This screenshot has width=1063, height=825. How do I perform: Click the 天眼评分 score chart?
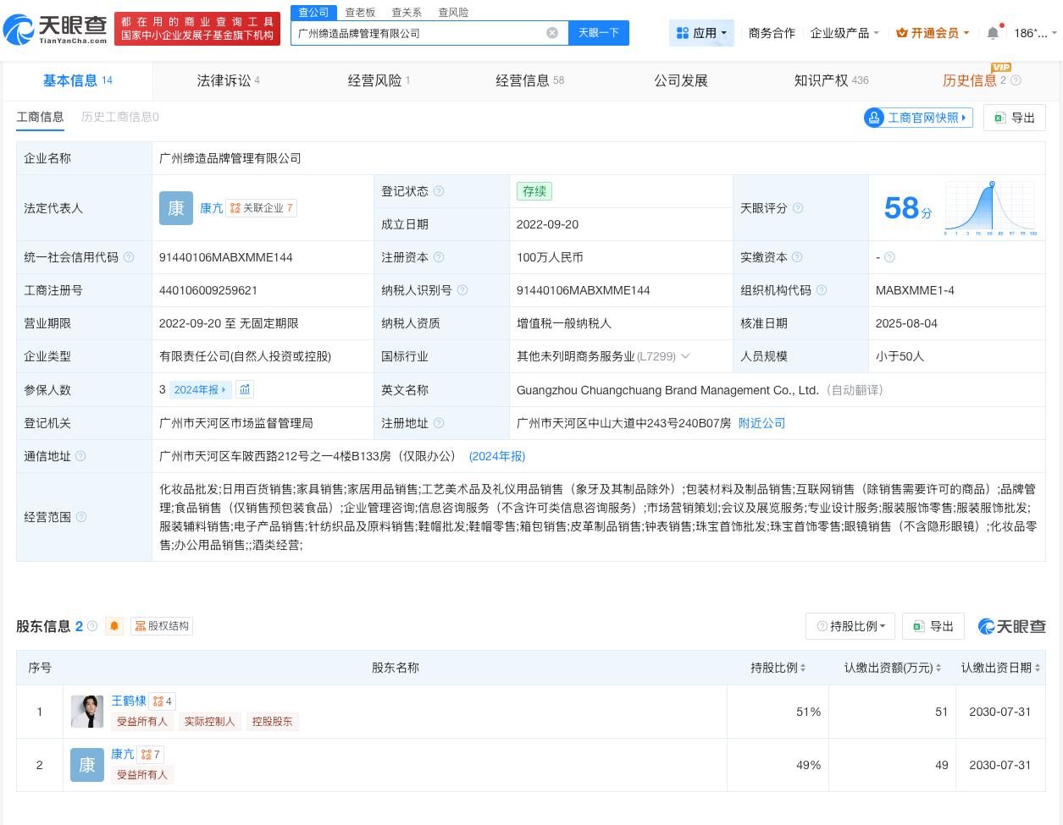(992, 207)
